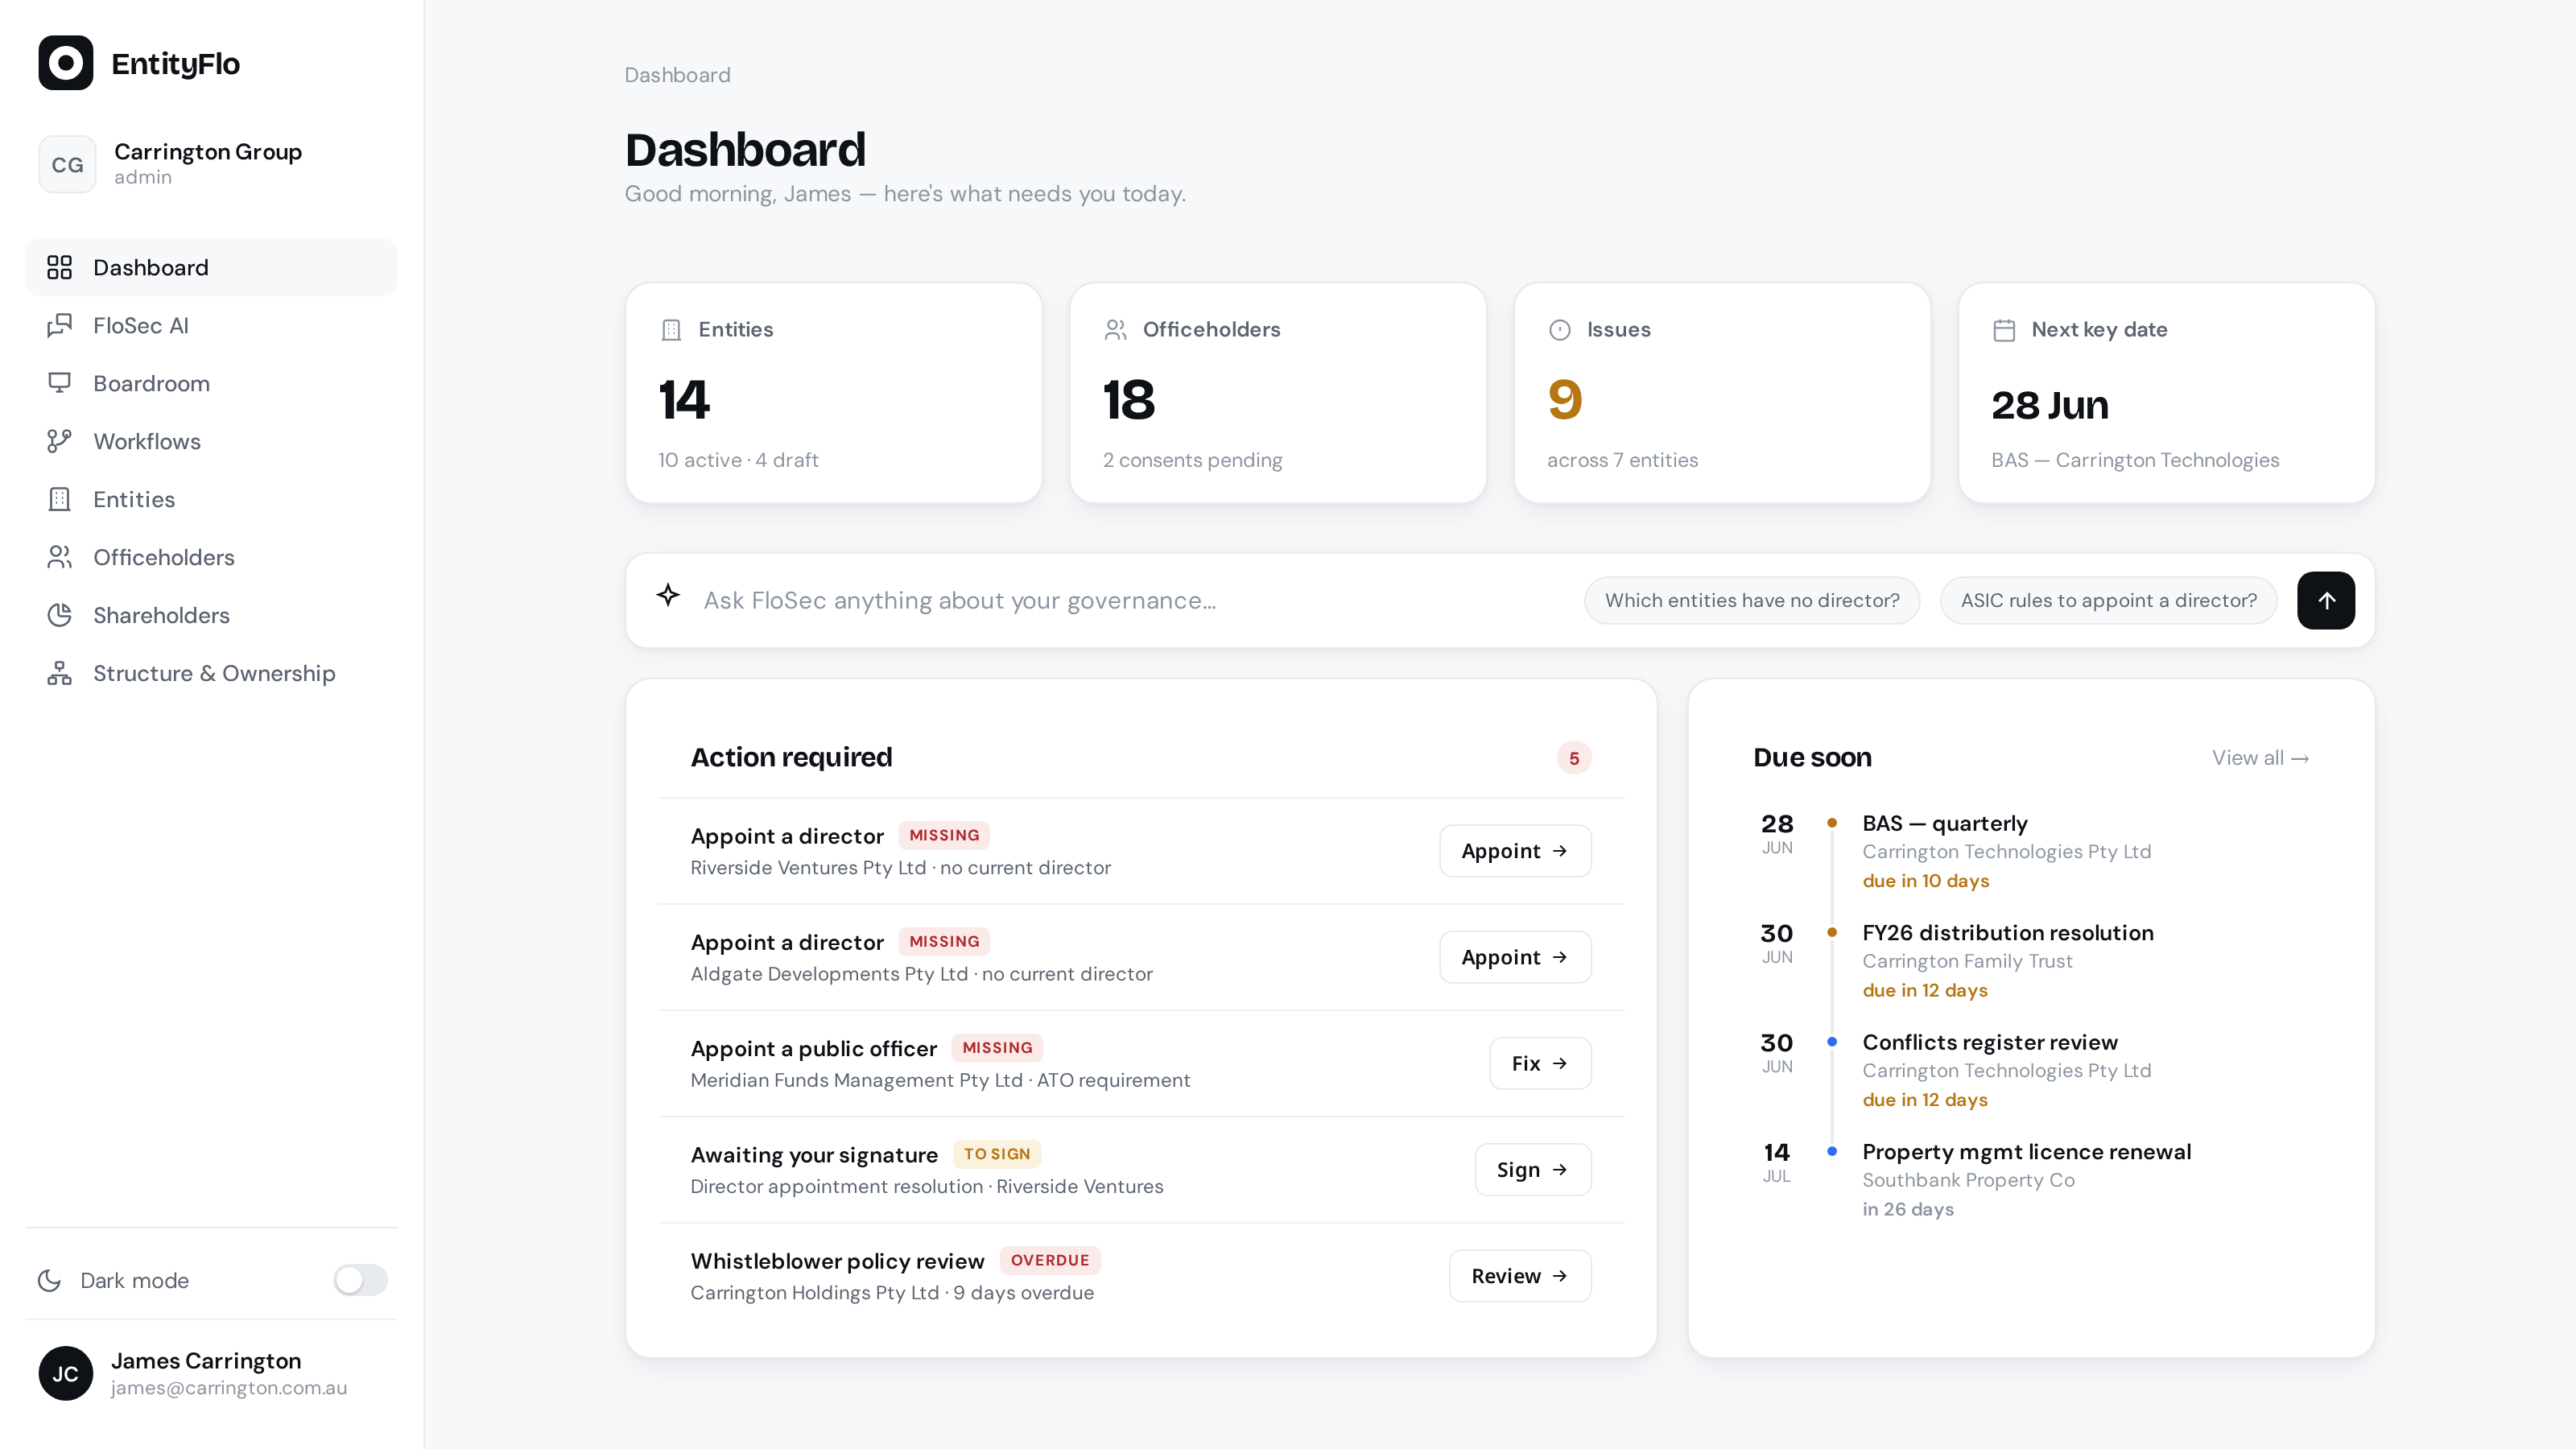2576x1449 pixels.
Task: Click 'across 7 entities' text
Action: point(1622,460)
